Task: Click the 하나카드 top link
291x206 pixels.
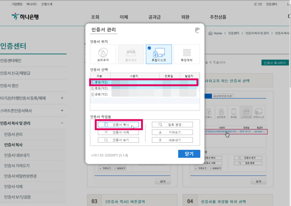Action: 32,4
